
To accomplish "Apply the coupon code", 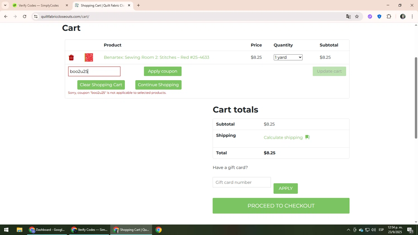I will pyautogui.click(x=163, y=71).
